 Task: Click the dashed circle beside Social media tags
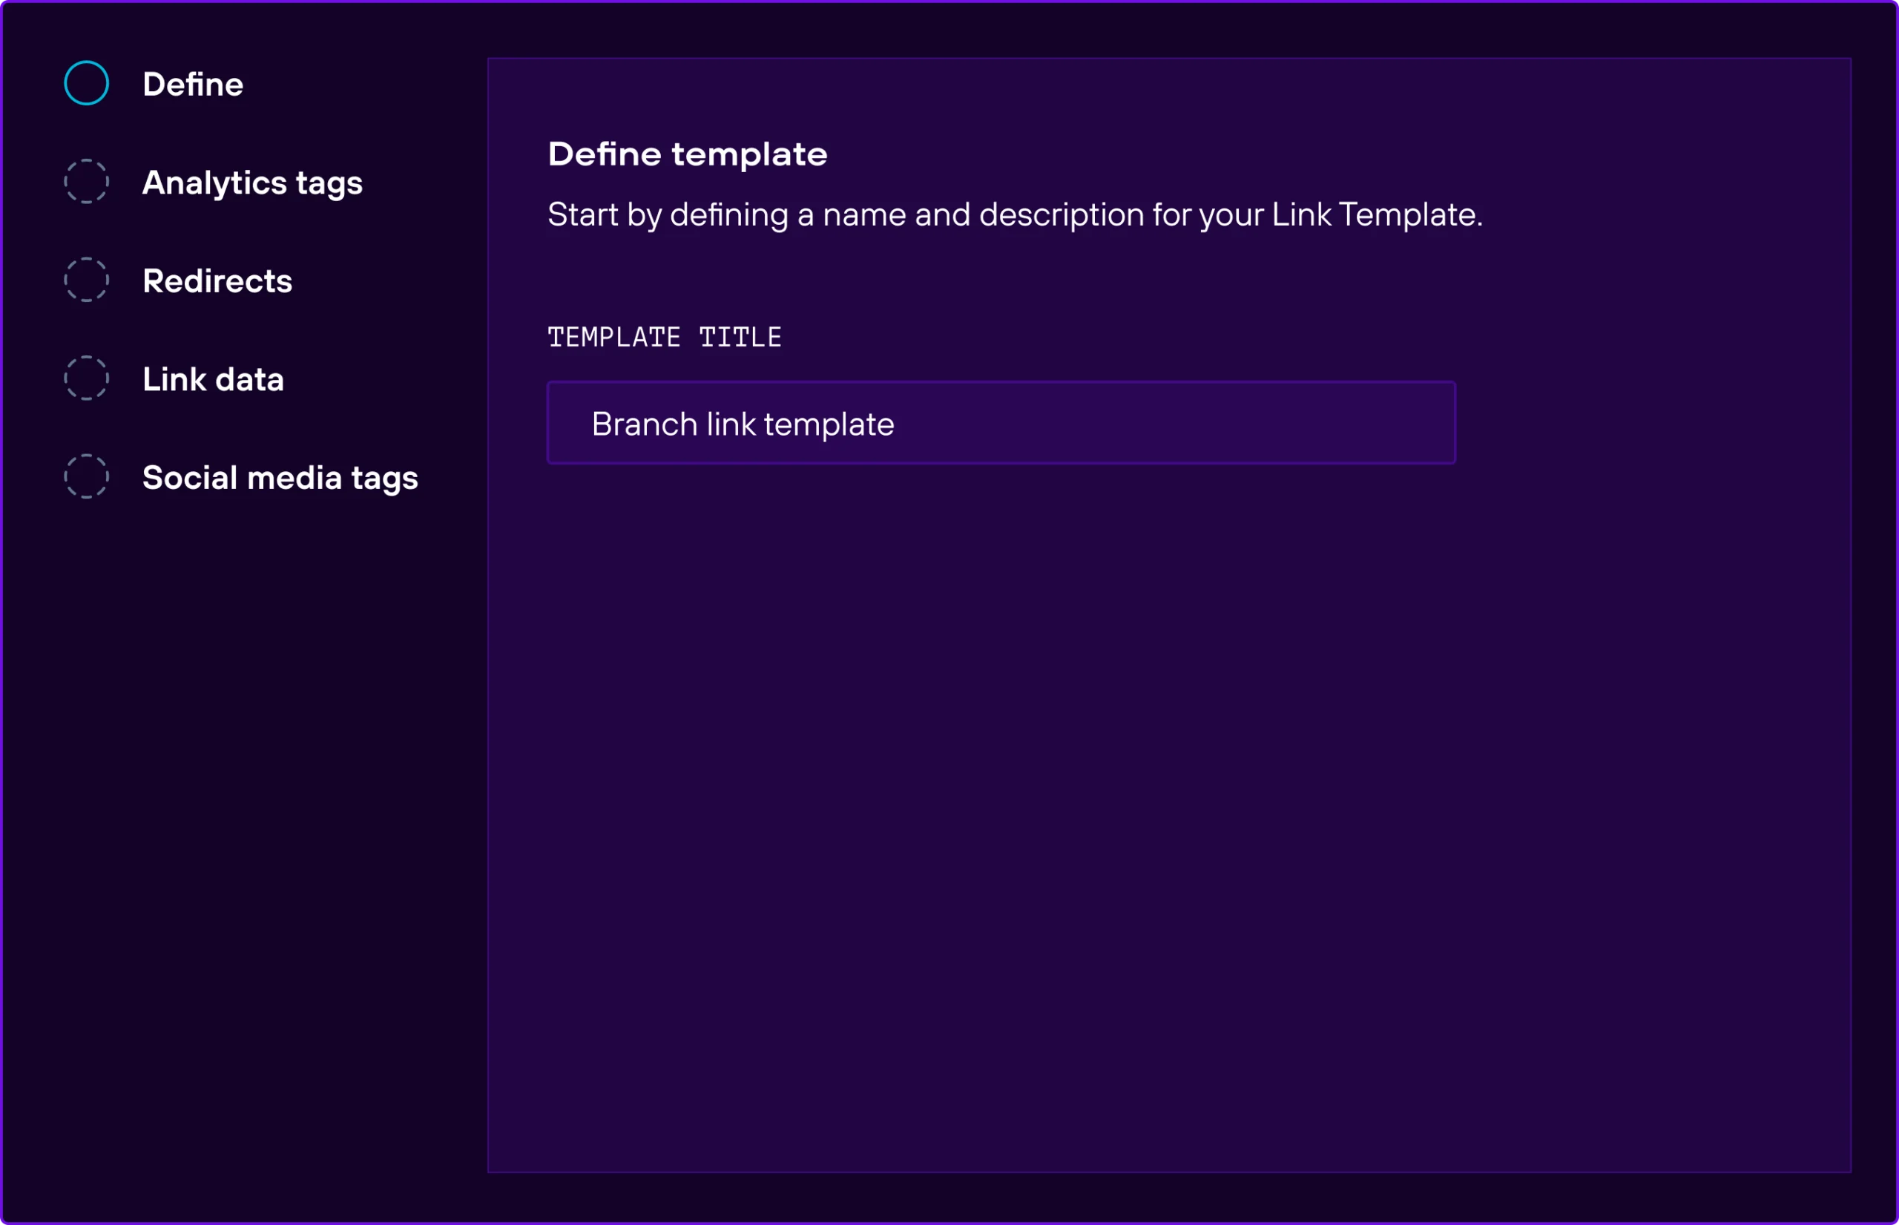[86, 476]
